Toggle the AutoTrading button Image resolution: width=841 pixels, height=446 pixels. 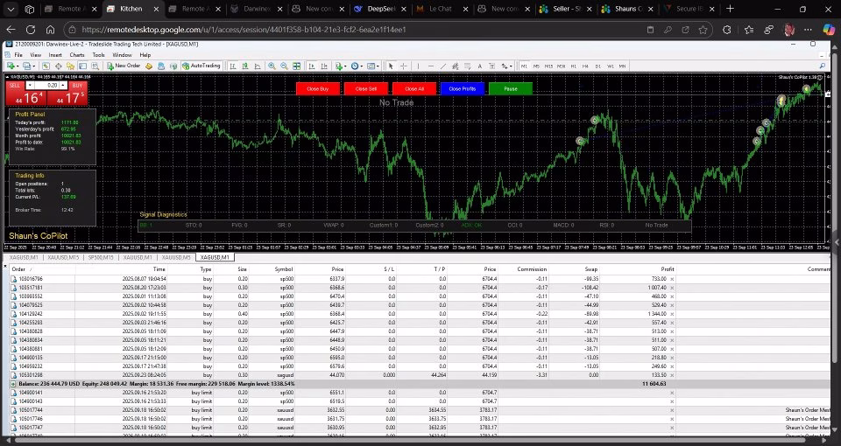coord(201,66)
